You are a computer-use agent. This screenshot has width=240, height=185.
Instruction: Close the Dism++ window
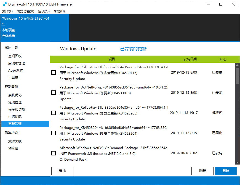tap(233, 4)
